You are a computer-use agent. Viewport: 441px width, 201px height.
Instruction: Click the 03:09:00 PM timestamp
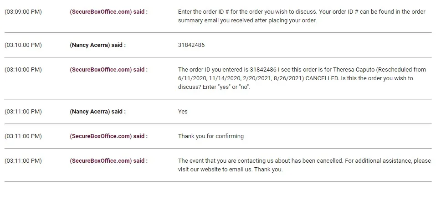coord(23,12)
